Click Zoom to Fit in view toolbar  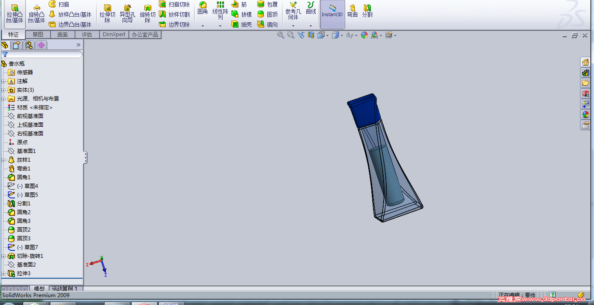pos(281,35)
